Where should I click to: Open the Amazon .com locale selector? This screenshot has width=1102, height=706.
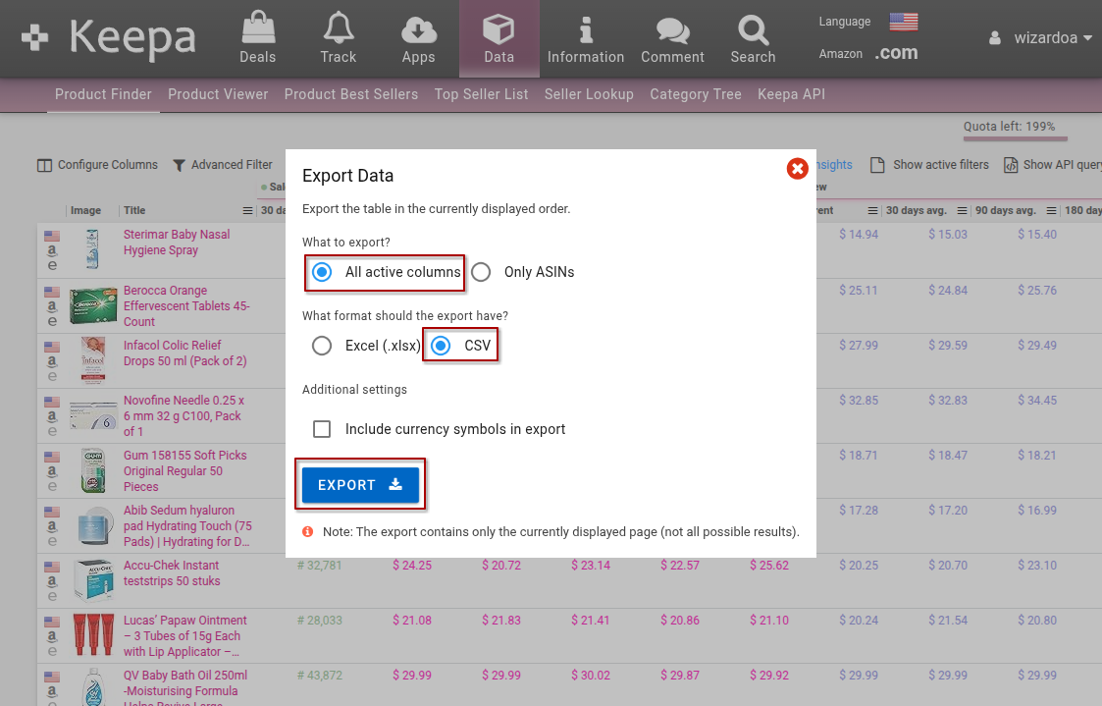click(896, 53)
